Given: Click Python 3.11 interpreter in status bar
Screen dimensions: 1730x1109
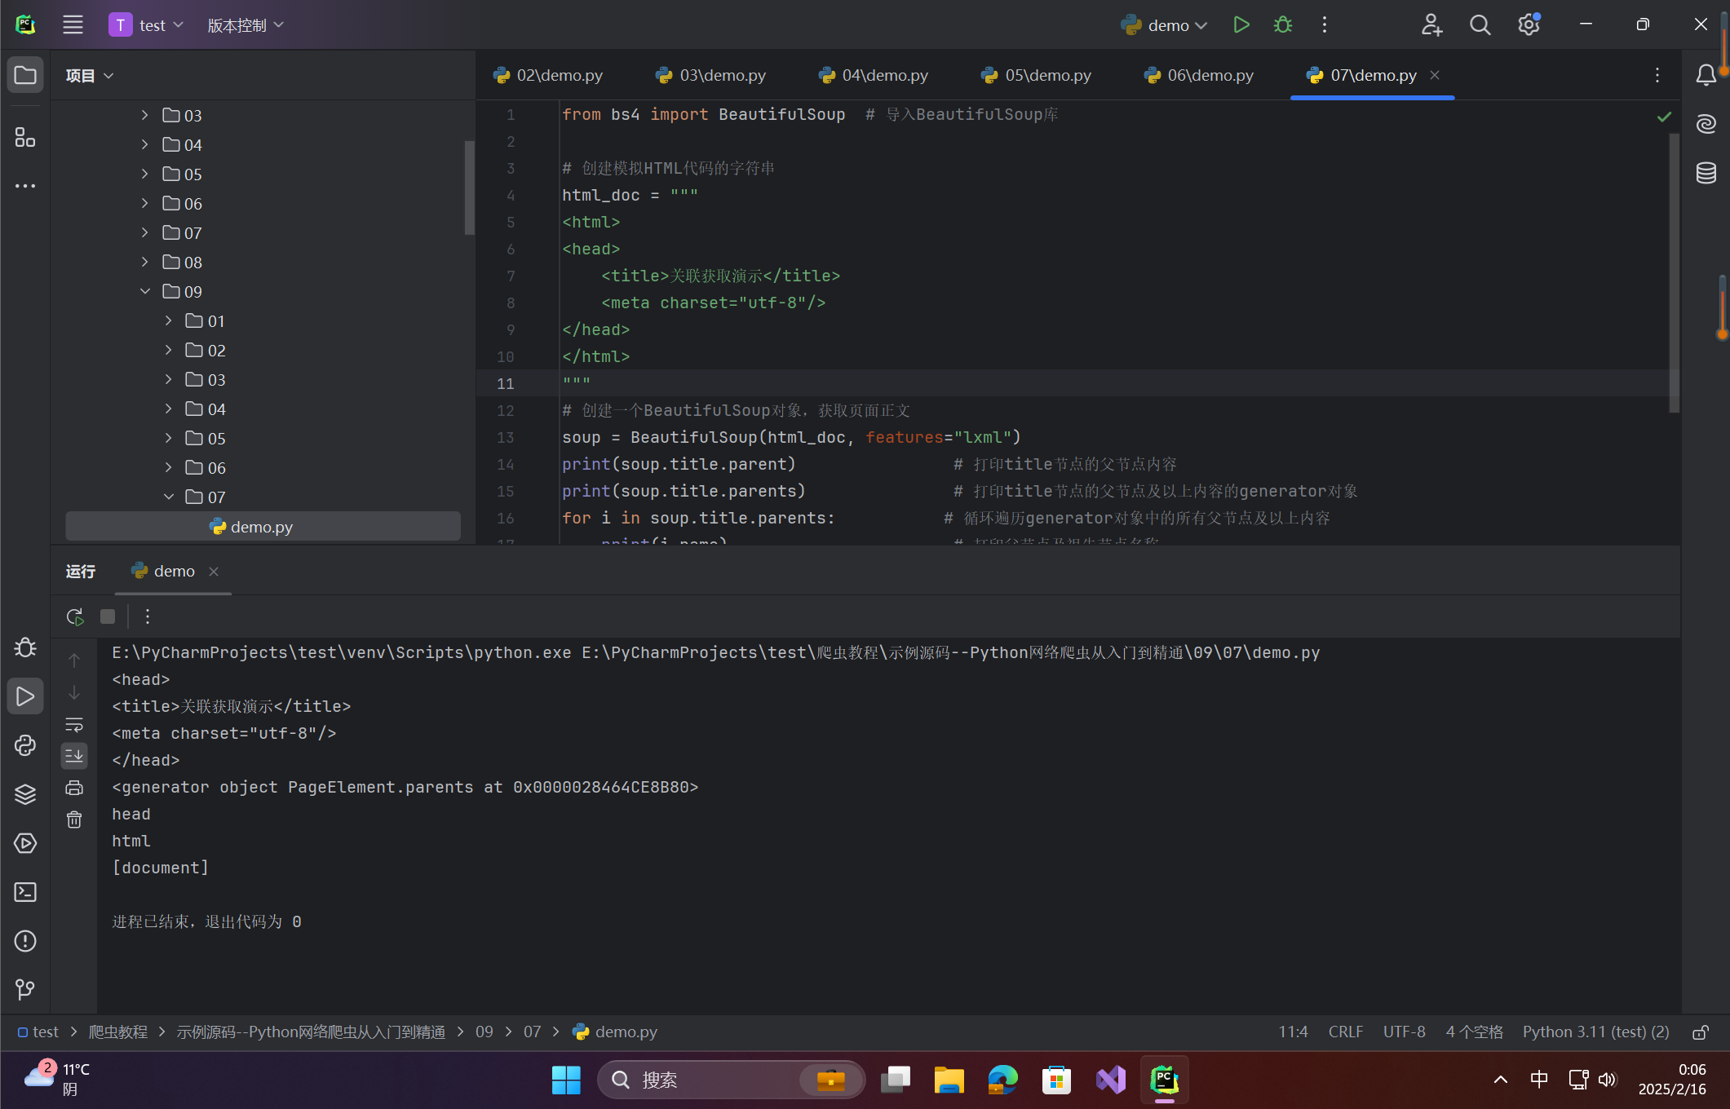Looking at the screenshot, I should coord(1596,1032).
